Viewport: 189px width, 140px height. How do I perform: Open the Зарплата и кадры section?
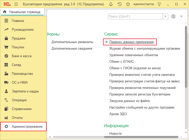click(x=25, y=91)
